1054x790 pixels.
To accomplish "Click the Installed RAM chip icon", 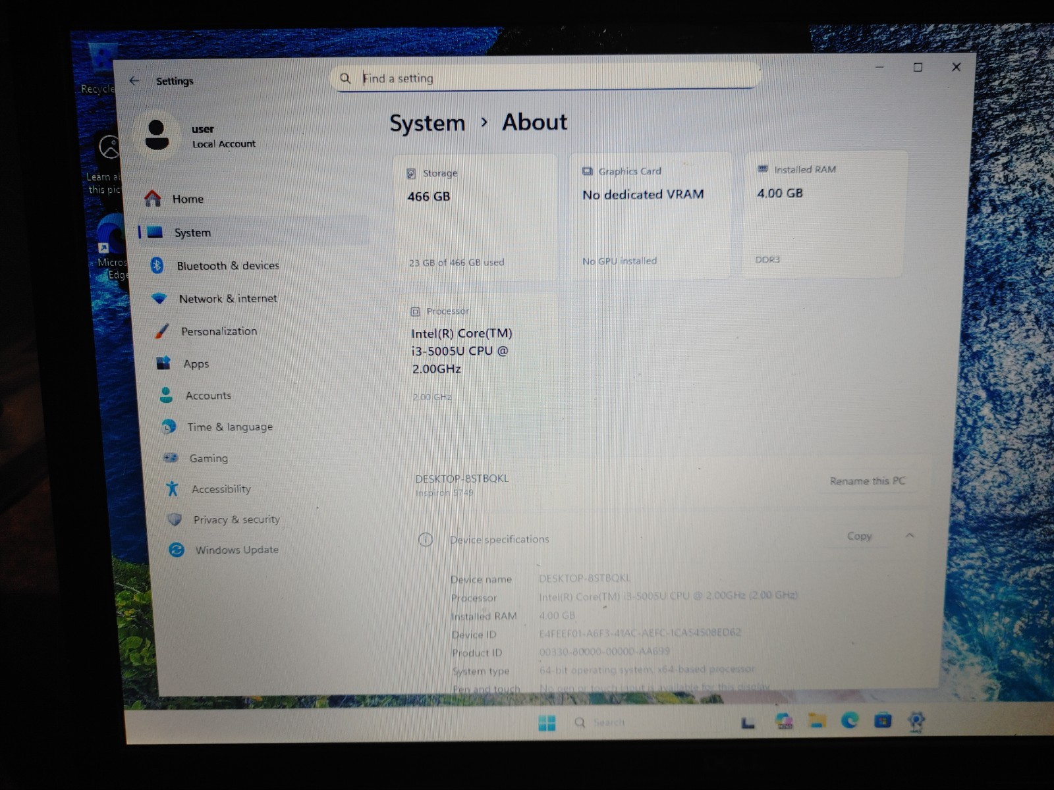I will pyautogui.click(x=763, y=169).
